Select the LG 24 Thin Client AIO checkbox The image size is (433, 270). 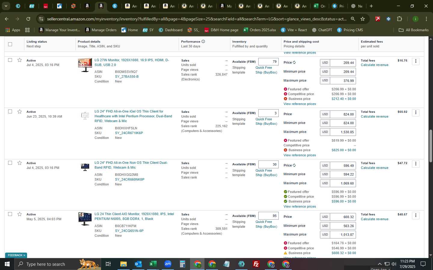tap(10, 214)
